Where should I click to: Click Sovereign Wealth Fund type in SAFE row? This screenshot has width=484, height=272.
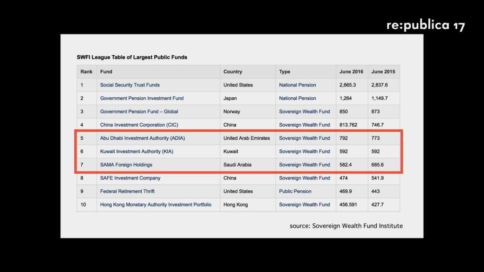click(x=304, y=178)
